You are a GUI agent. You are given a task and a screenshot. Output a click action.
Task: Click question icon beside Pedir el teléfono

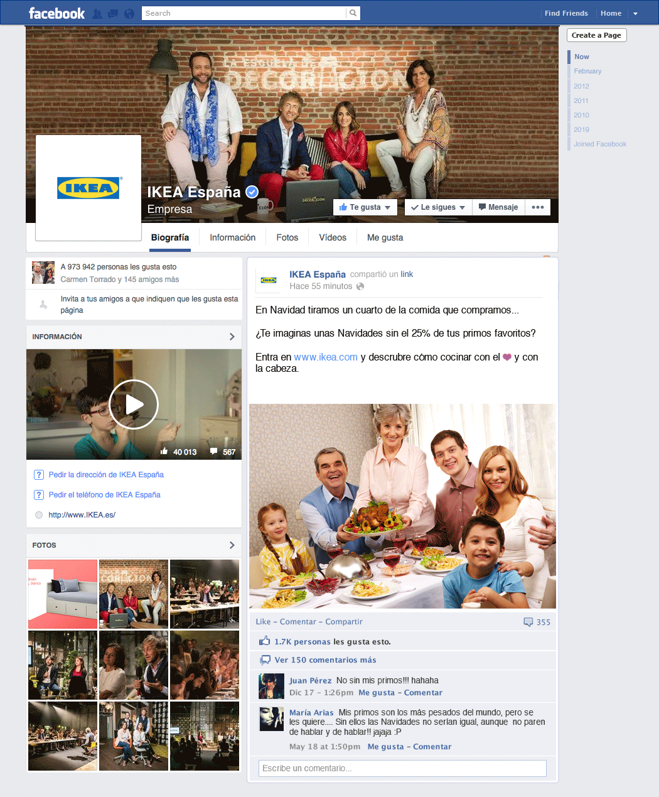pyautogui.click(x=39, y=495)
